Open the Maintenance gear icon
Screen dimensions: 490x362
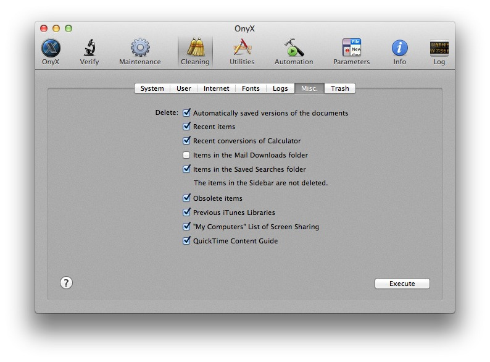pyautogui.click(x=140, y=52)
